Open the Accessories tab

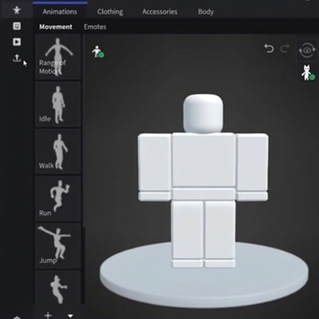coord(159,12)
